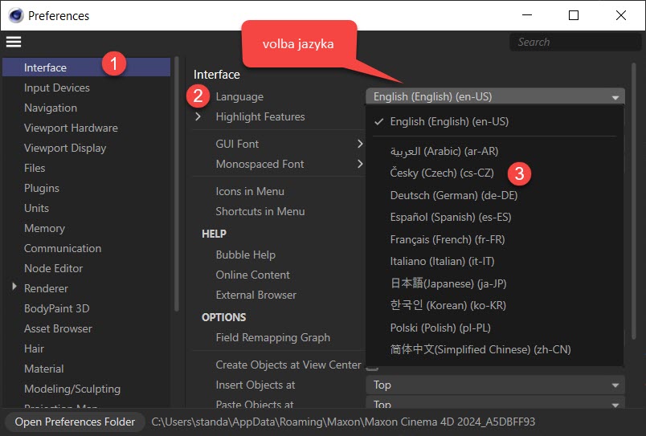The height and width of the screenshot is (436, 646).
Task: Click Open Preferences Folder button
Action: coord(75,422)
